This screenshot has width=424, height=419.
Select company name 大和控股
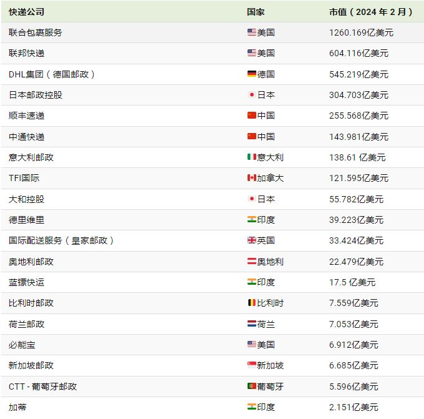pyautogui.click(x=26, y=199)
